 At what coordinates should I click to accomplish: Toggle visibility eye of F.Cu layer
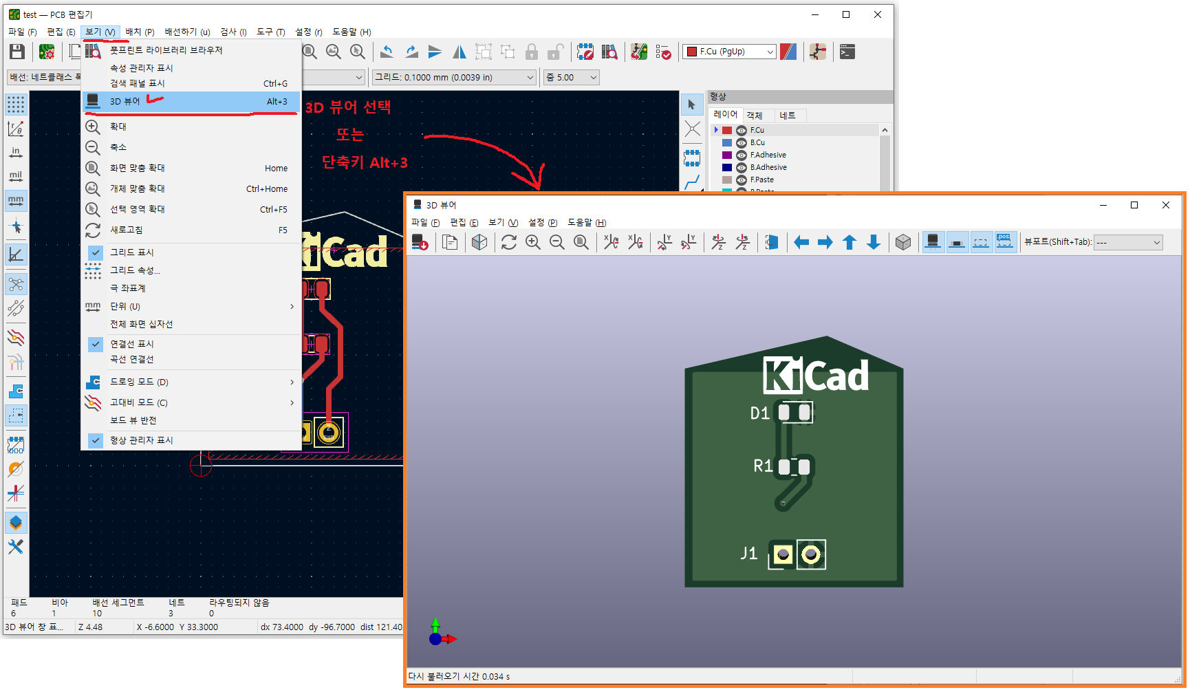pos(742,131)
